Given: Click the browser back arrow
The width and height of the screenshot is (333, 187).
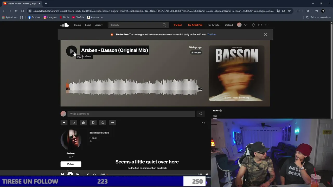Looking at the screenshot, I should (x=4, y=11).
